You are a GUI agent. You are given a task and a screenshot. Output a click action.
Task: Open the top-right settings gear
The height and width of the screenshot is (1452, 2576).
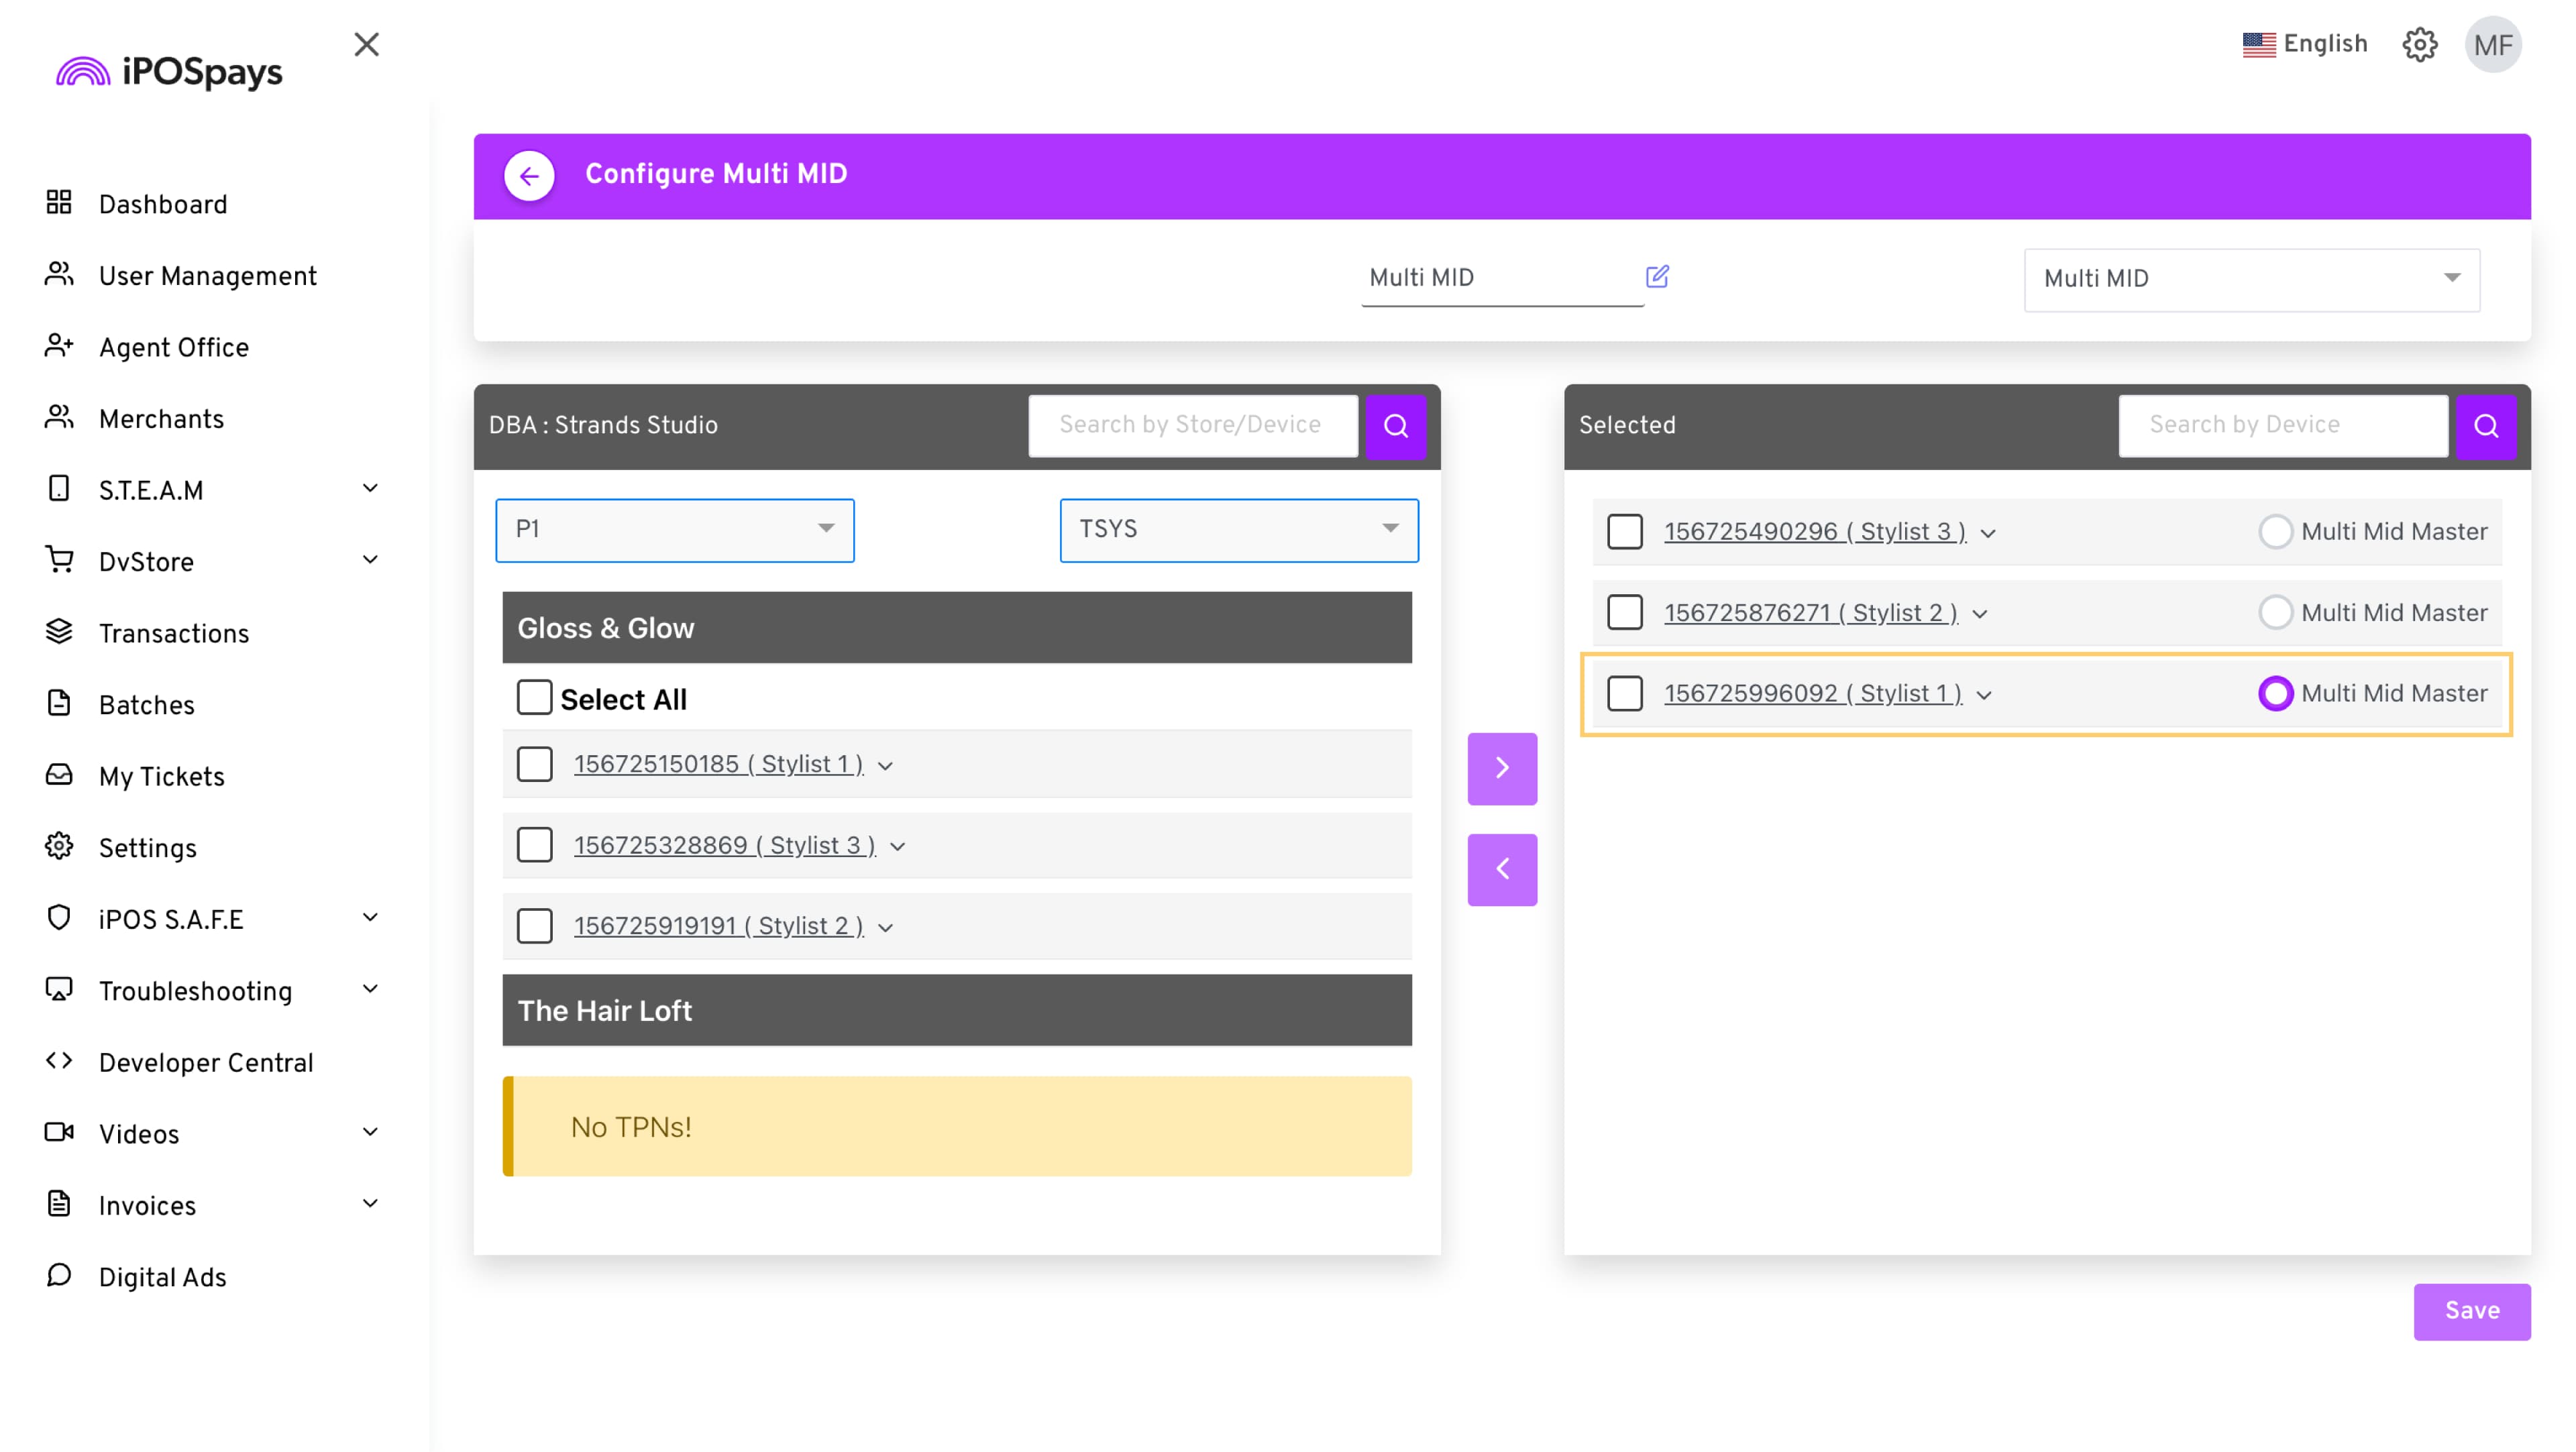(x=2420, y=44)
